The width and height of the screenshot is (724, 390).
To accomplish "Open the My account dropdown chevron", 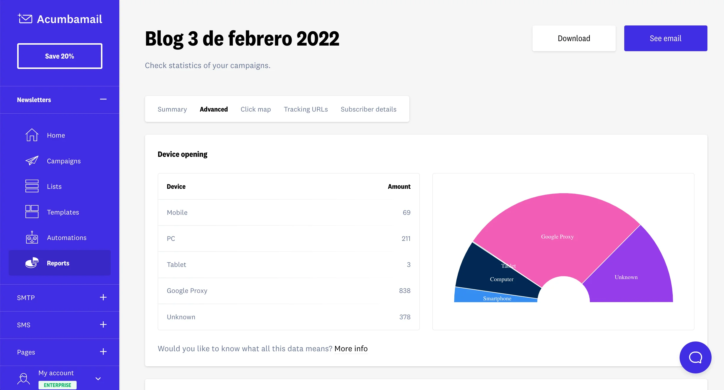I will tap(98, 379).
